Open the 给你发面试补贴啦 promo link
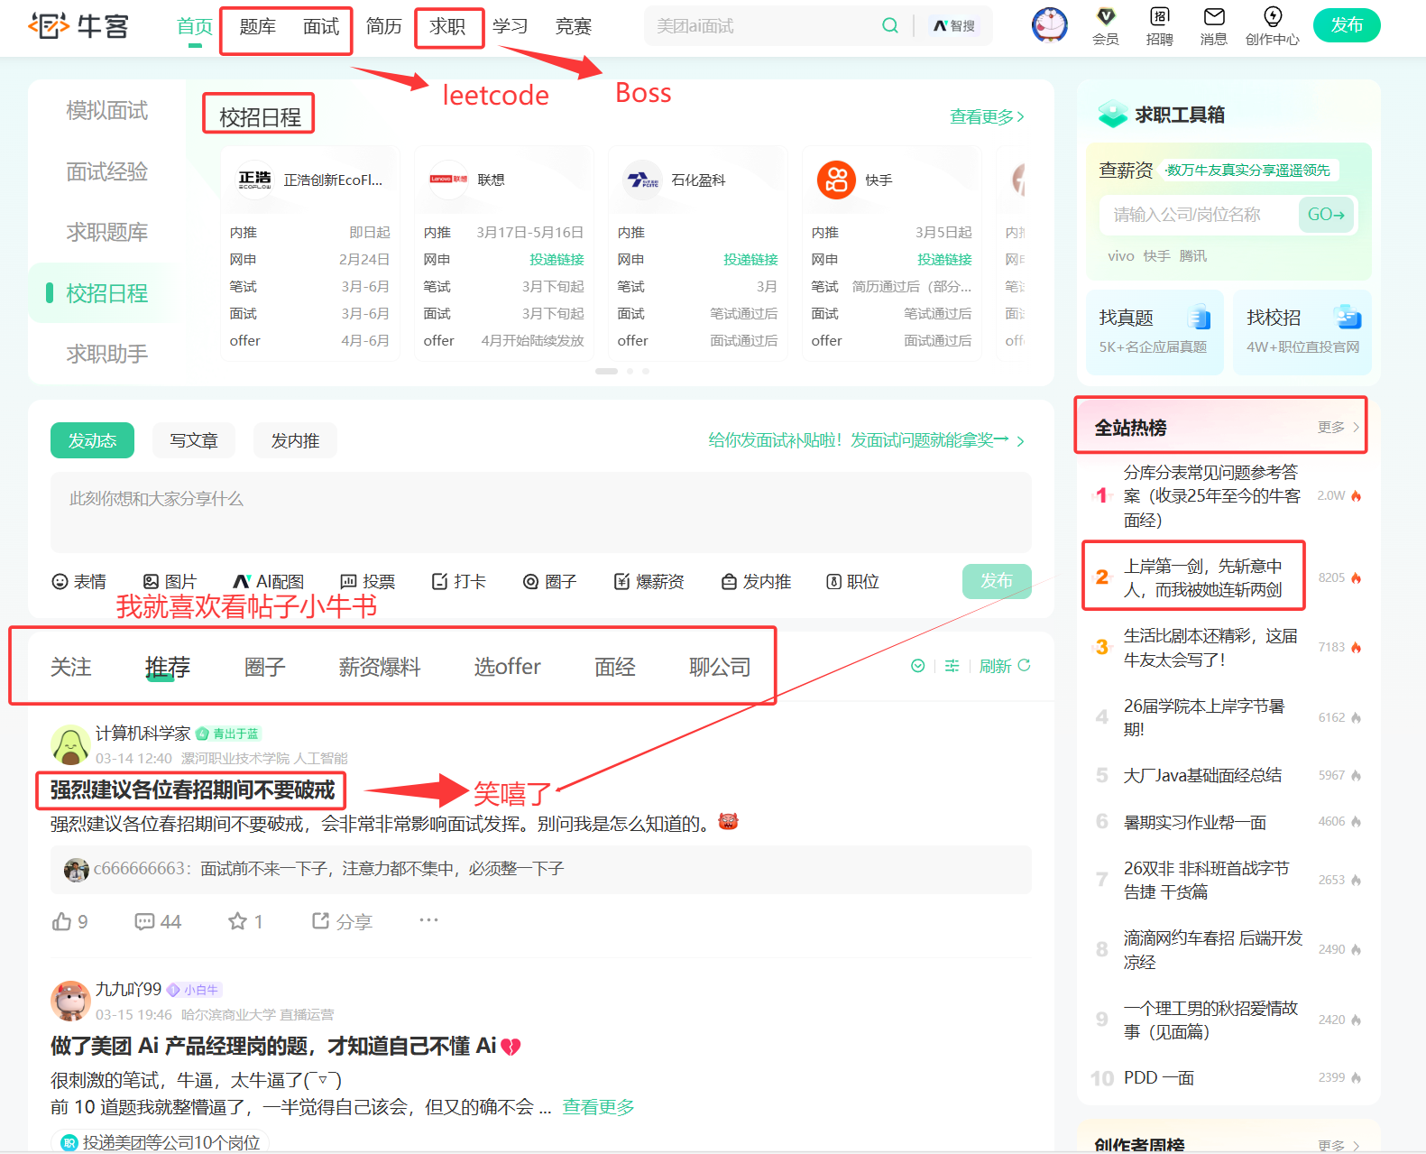The height and width of the screenshot is (1154, 1426). pyautogui.click(x=866, y=440)
